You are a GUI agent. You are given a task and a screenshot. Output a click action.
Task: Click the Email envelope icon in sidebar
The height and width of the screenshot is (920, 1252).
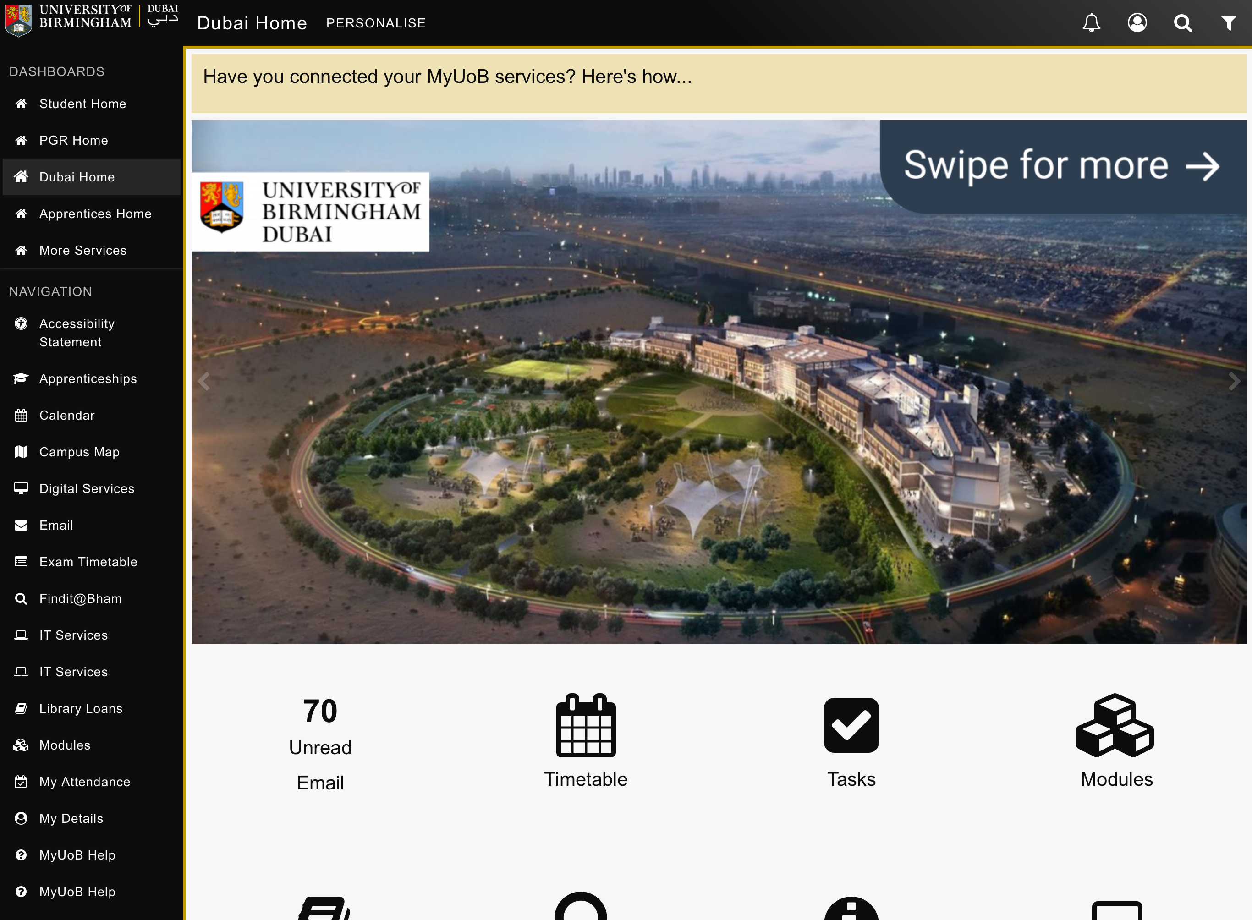[21, 525]
